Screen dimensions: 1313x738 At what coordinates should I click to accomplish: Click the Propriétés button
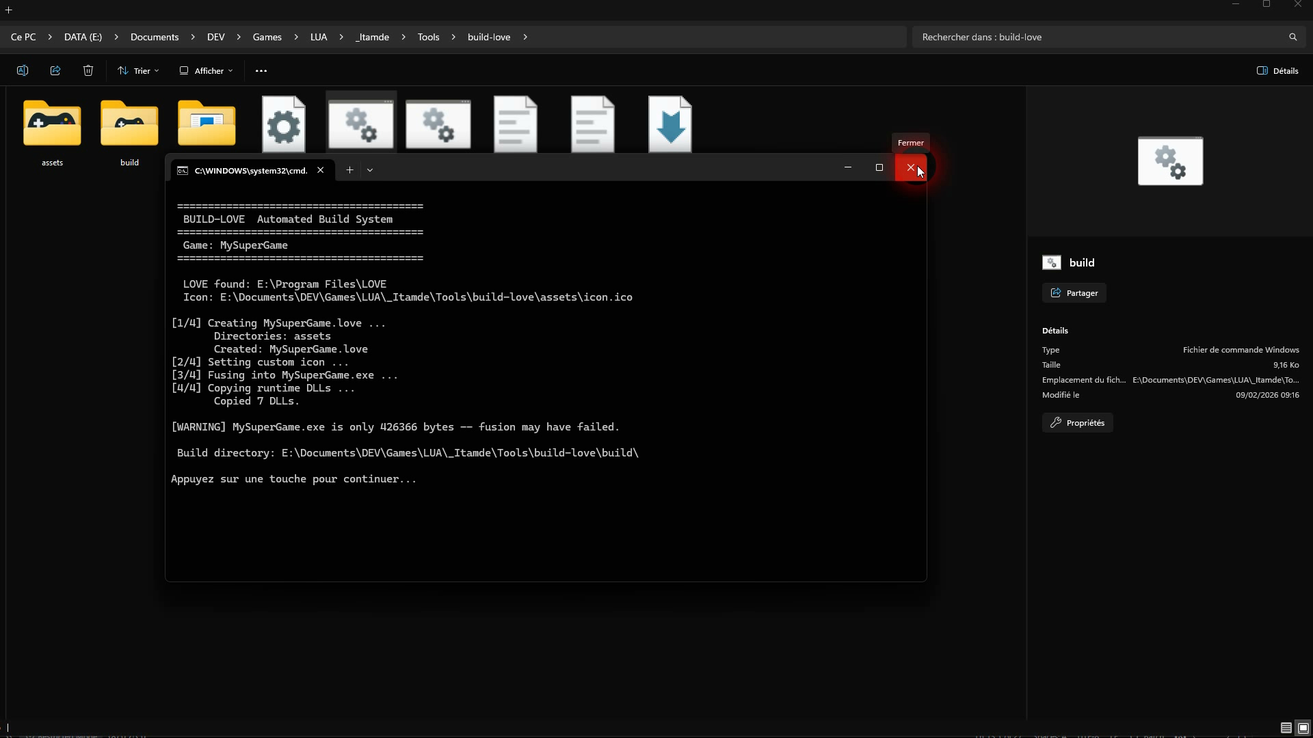point(1078,422)
